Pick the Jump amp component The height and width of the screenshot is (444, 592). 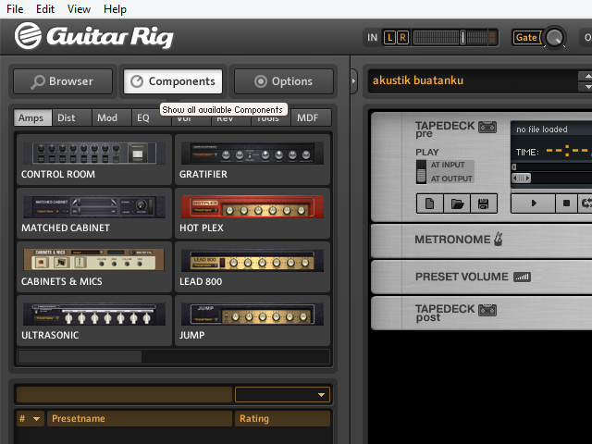coord(253,320)
